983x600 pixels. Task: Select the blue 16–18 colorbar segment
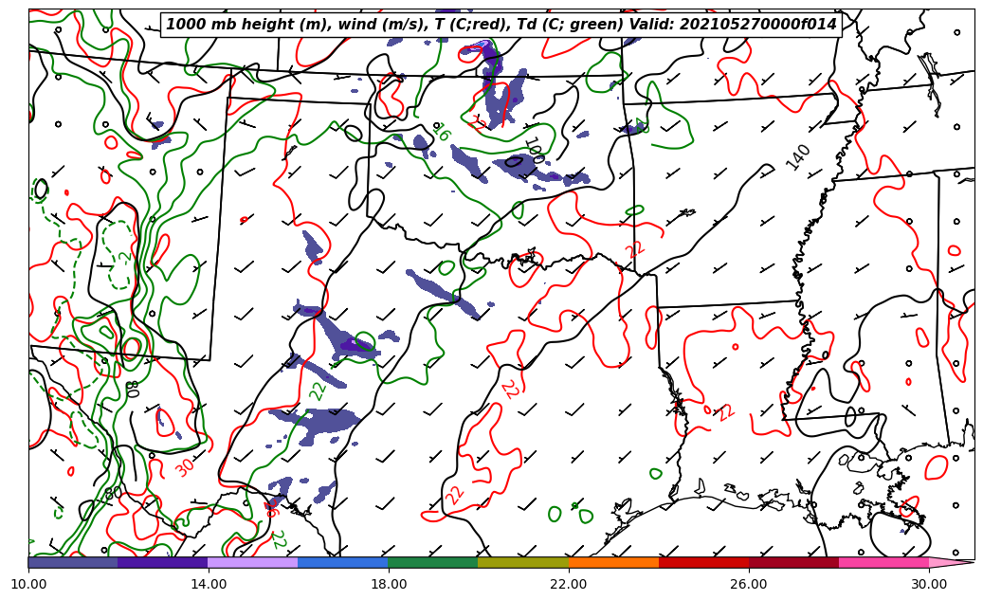tap(342, 562)
